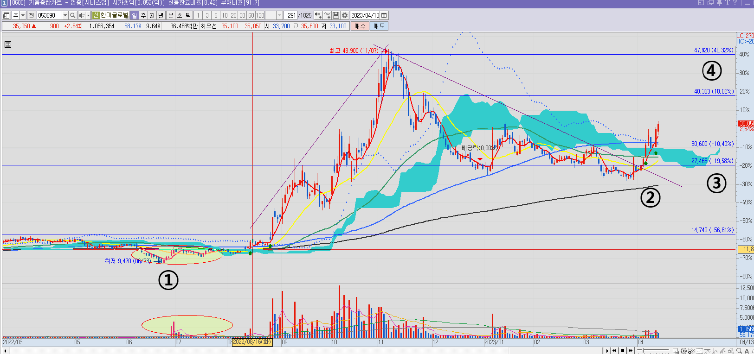The image size is (754, 354).
Task: Expand the stock code 053690 dropdown
Action: pyautogui.click(x=65, y=15)
